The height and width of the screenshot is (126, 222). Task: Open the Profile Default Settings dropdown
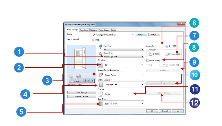click(112, 35)
